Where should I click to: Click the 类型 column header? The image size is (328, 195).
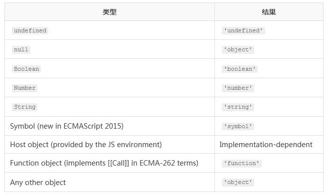(109, 12)
